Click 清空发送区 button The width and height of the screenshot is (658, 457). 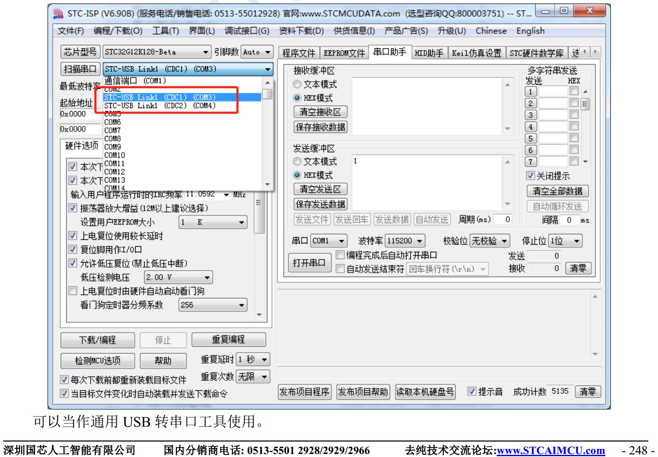coord(320,189)
